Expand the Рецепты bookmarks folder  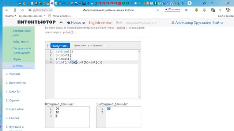10,16
